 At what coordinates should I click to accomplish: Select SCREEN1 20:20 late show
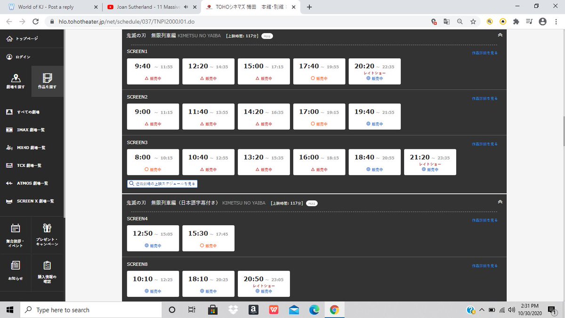[x=375, y=72]
